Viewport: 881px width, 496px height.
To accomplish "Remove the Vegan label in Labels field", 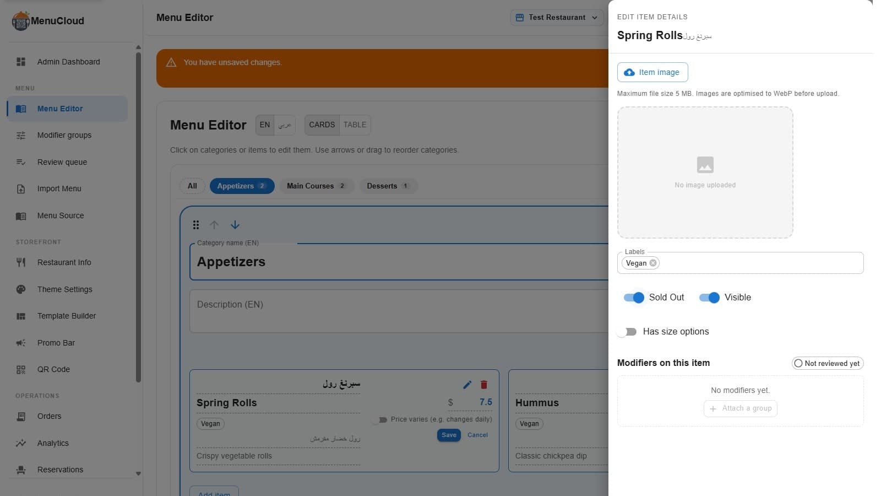I will coord(653,263).
